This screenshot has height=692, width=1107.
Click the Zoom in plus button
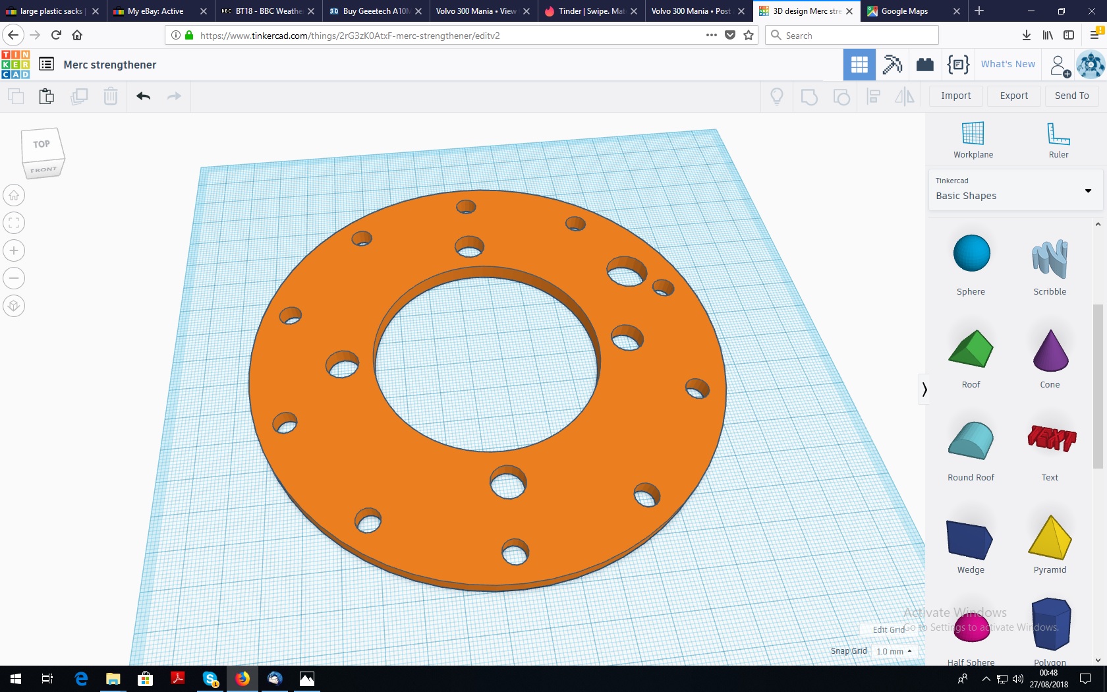tap(14, 250)
